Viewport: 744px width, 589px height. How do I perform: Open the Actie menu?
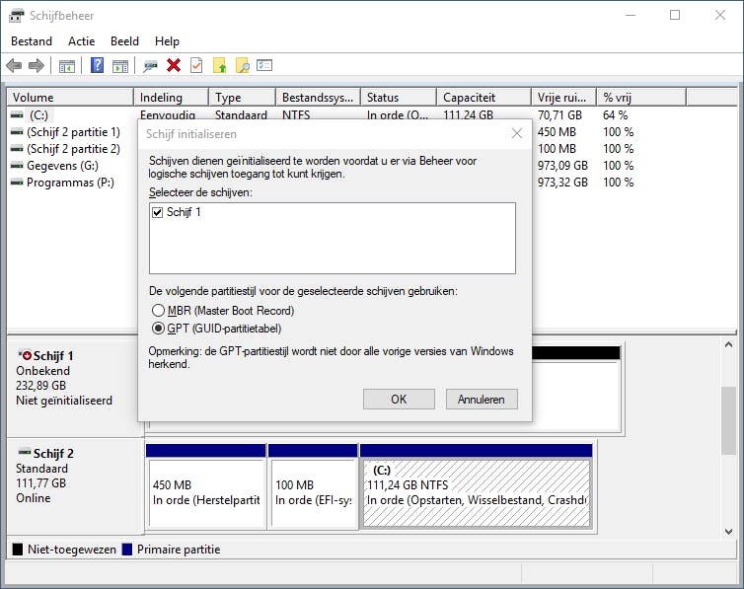tap(82, 41)
